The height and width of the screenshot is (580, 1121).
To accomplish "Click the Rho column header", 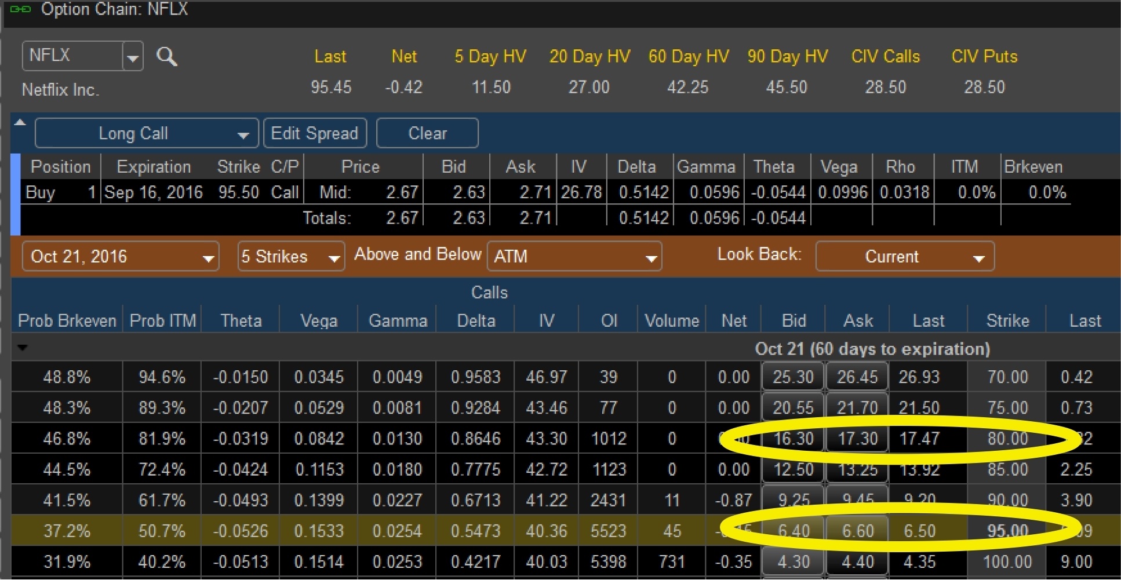I will tap(900, 167).
